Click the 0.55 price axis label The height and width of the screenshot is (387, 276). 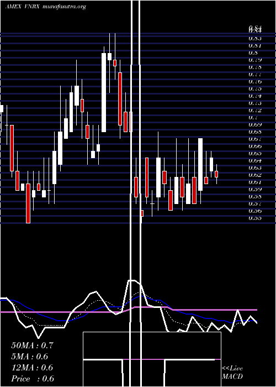click(255, 218)
